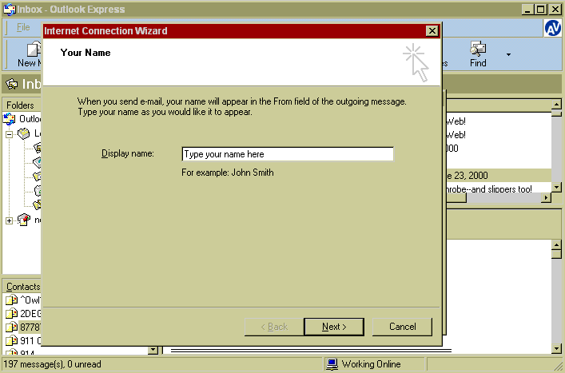Select the 2DEG contact entry

[x=23, y=313]
